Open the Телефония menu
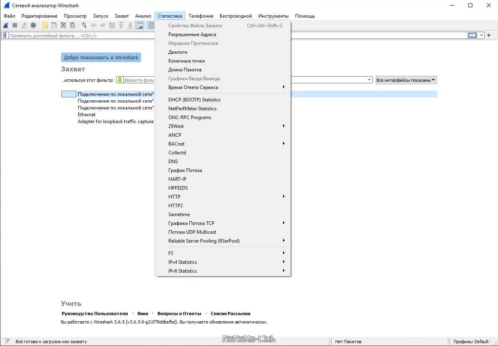498x346 pixels. pos(201,16)
